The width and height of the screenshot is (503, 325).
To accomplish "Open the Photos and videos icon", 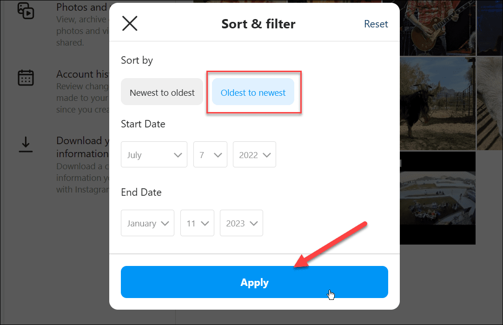I will (26, 11).
